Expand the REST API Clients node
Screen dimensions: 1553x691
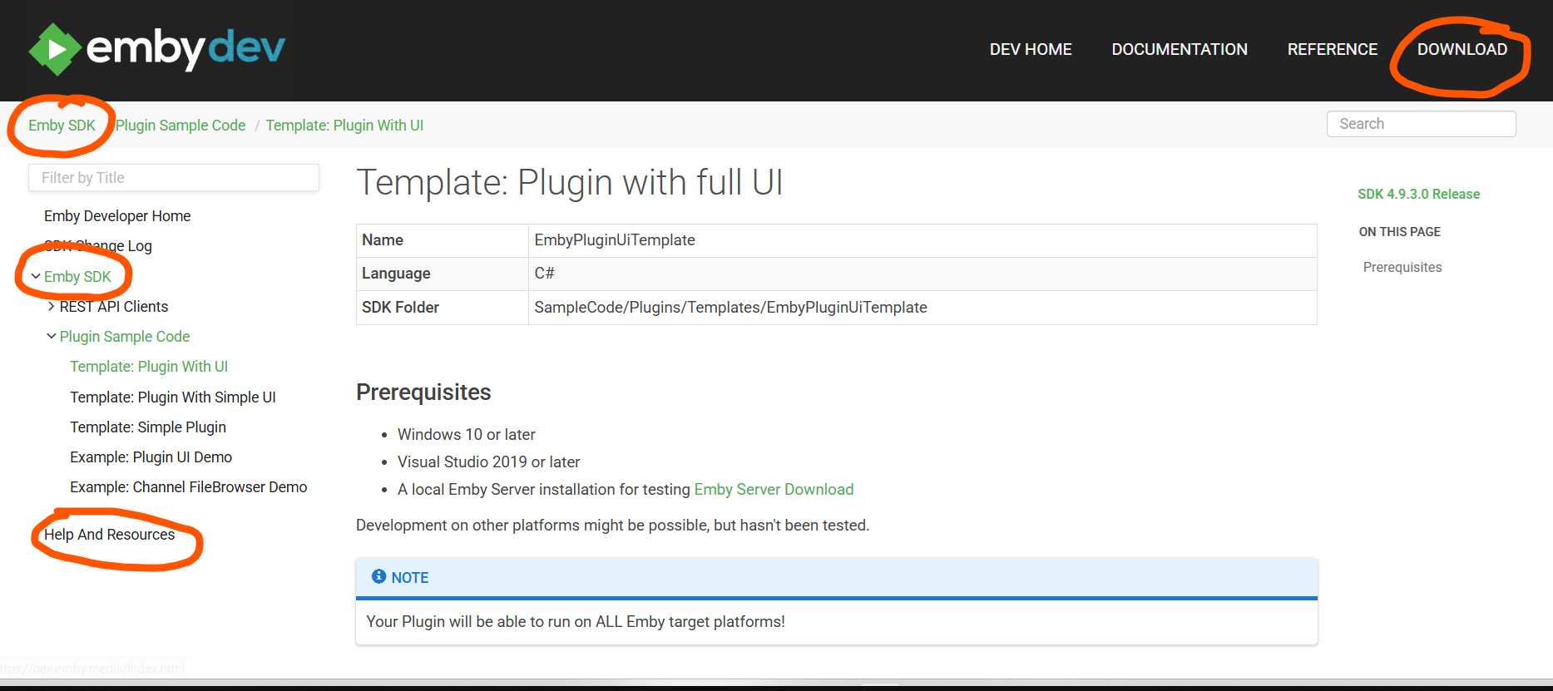coord(52,306)
